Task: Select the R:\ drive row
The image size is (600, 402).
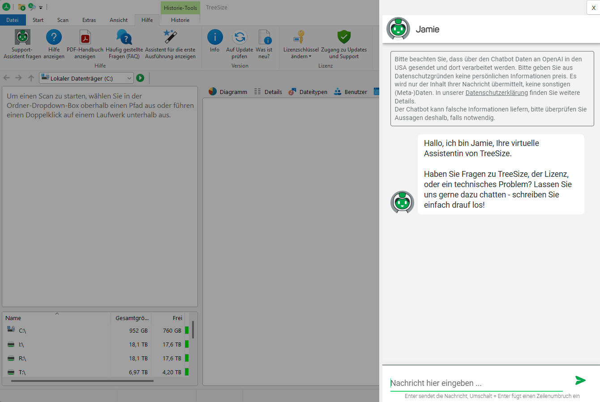Action: (x=96, y=358)
